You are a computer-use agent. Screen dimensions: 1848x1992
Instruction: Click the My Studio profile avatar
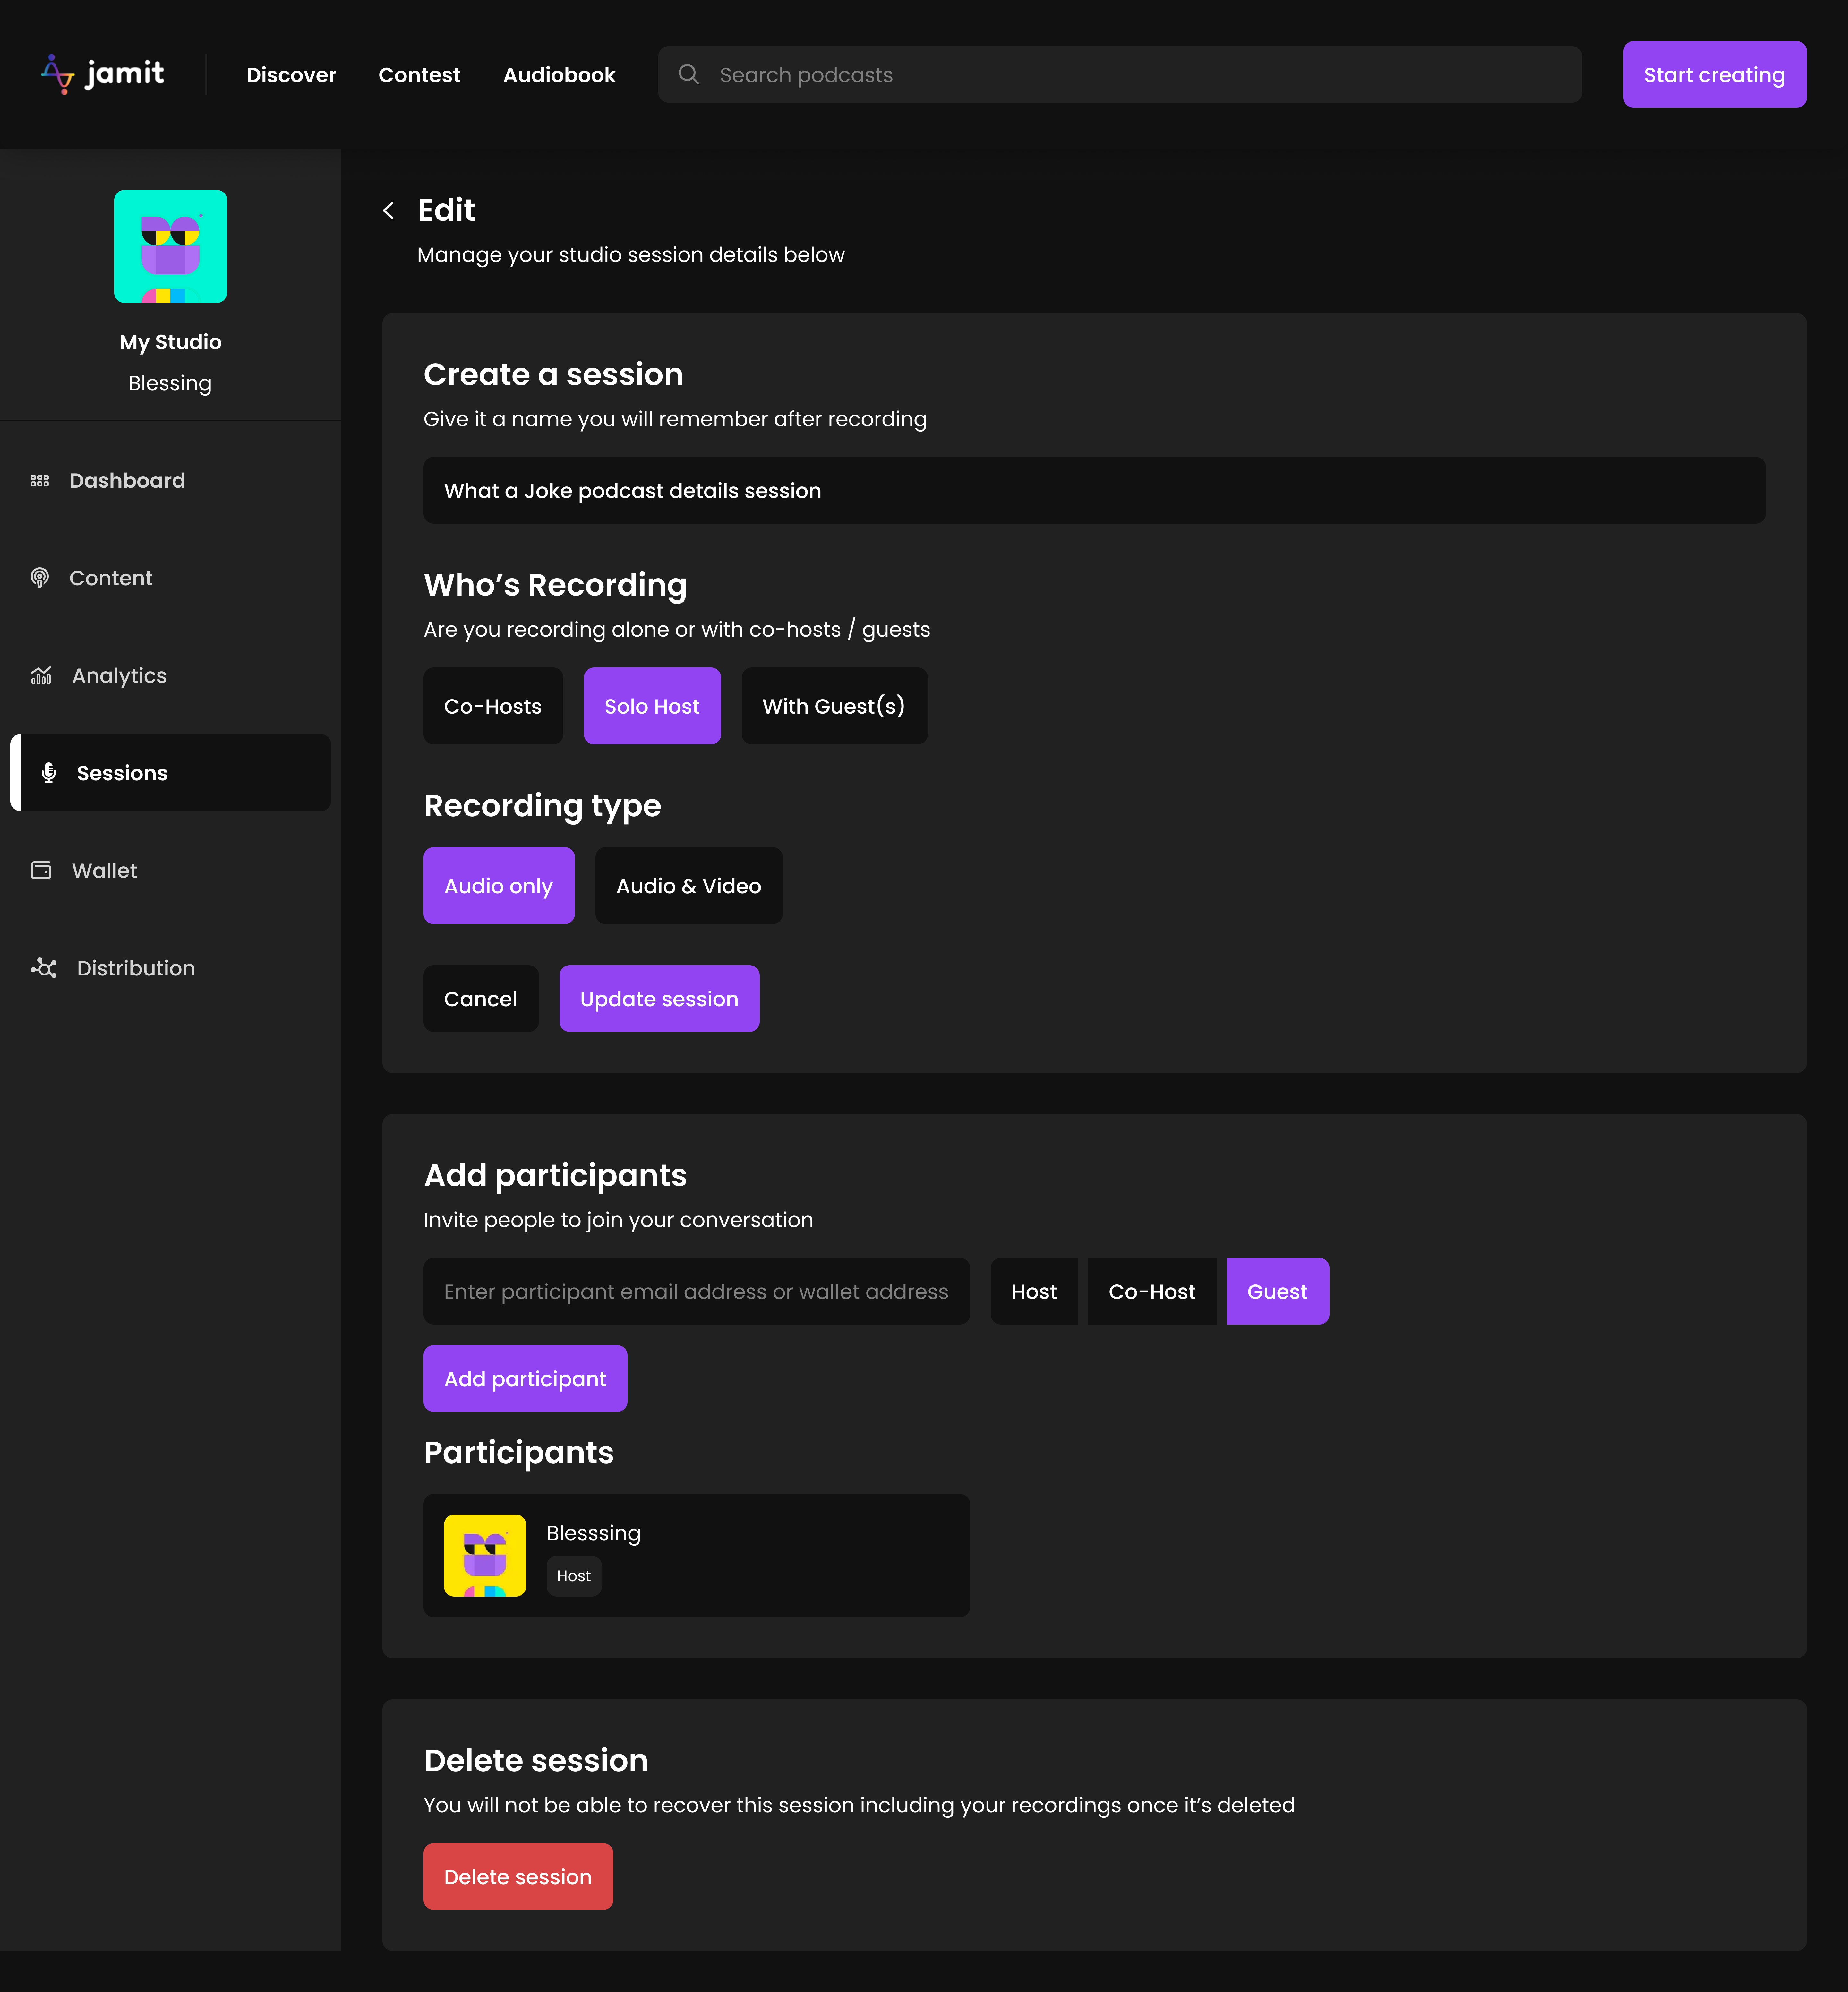pyautogui.click(x=170, y=246)
